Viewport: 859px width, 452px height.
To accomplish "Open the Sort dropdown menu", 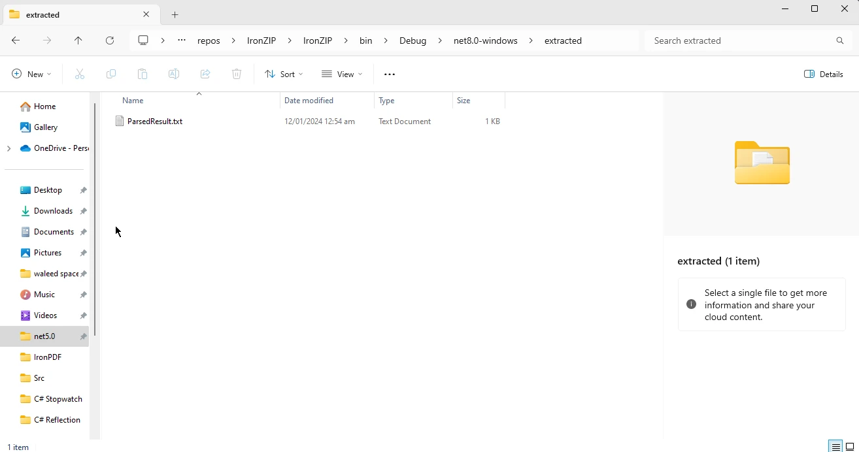I will pos(284,74).
